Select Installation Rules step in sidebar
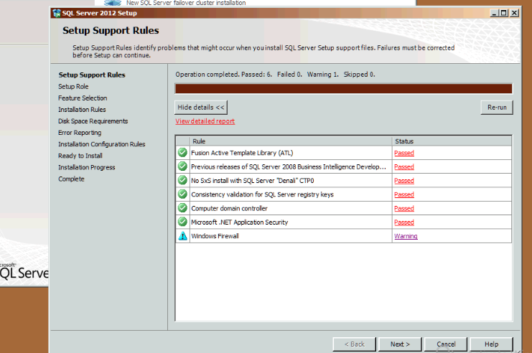Viewport: 532px width, 353px height. [x=82, y=110]
